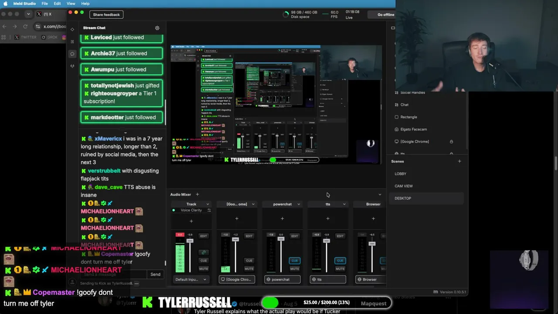The height and width of the screenshot is (314, 558).
Task: Expand the tts channel header dropdown
Action: click(344, 204)
